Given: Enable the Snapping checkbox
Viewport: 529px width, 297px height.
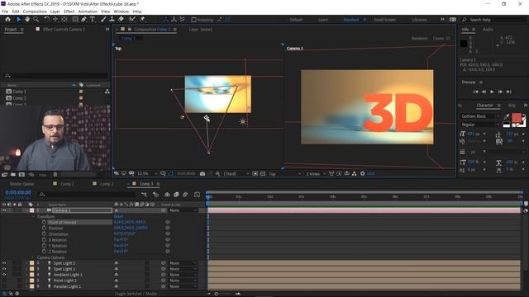Looking at the screenshot, I should 193,20.
